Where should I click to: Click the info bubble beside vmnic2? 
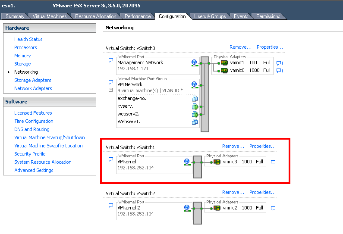pos(273,208)
